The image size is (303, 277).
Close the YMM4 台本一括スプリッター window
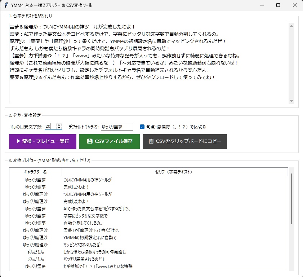(x=294, y=5)
